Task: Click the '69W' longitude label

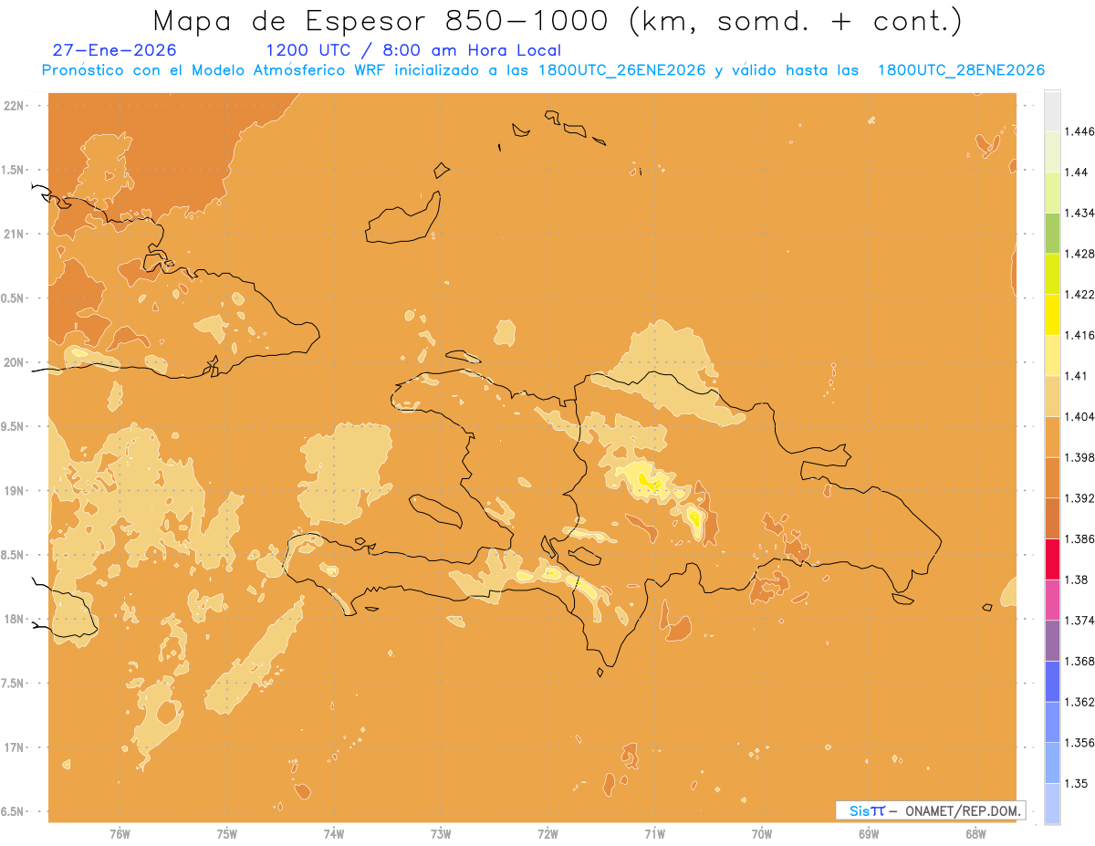Action: [x=869, y=834]
